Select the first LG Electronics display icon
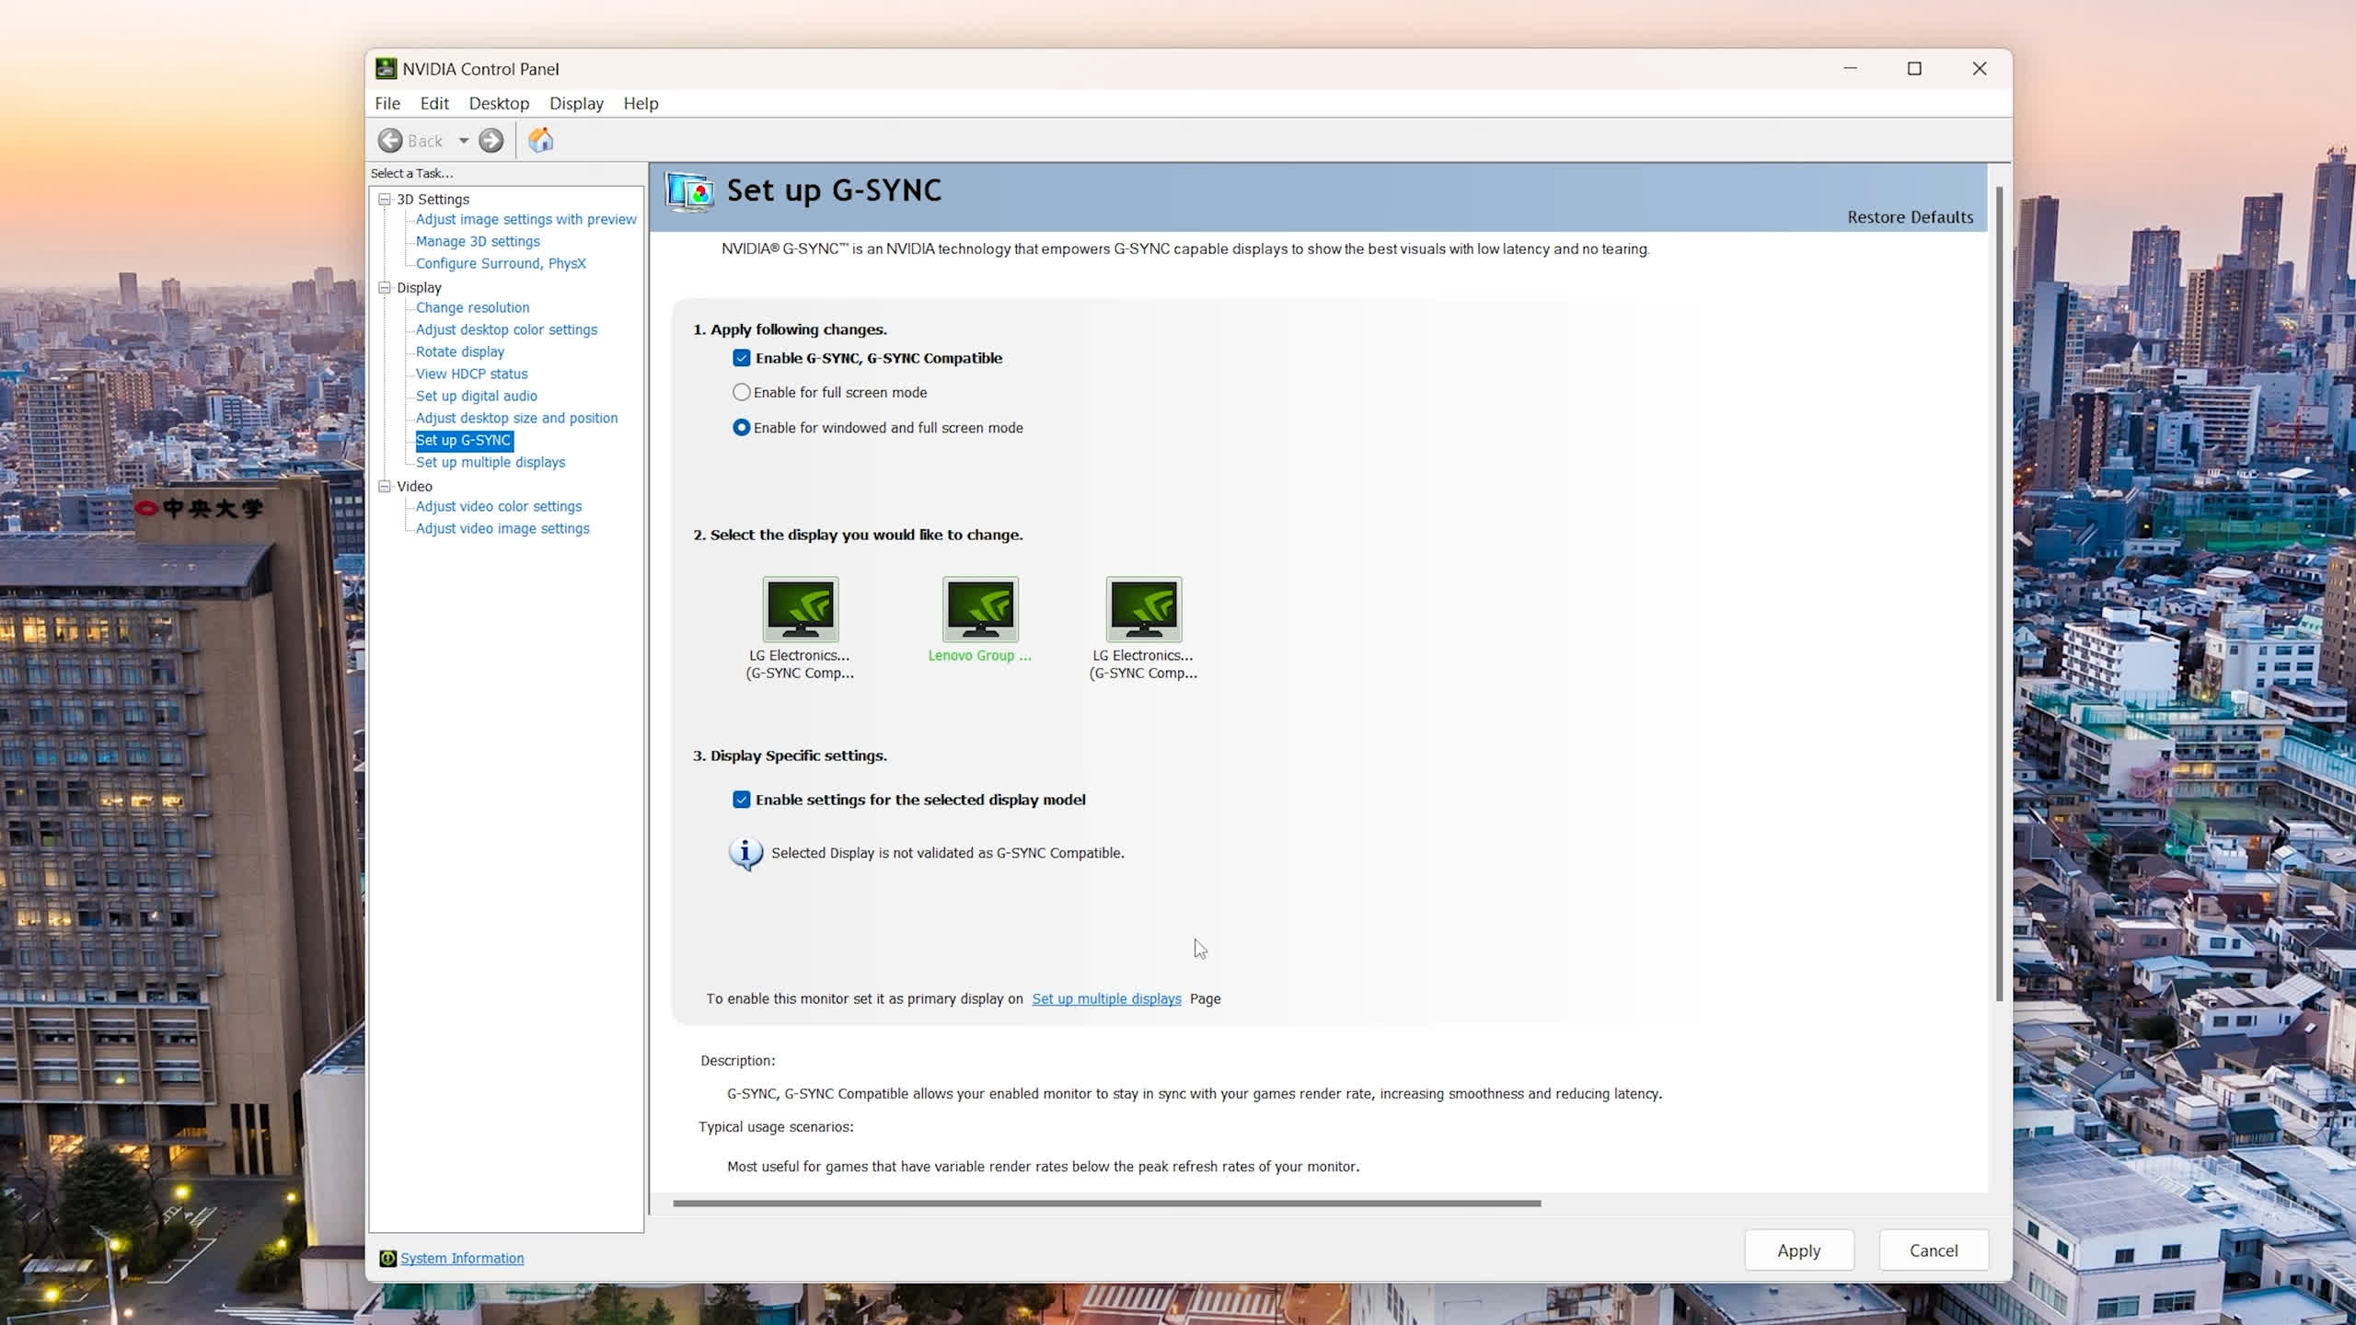 [800, 608]
